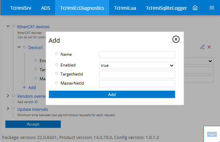The height and width of the screenshot is (142, 220).
Task: Focus the MasterNetId input field
Action: [137, 84]
